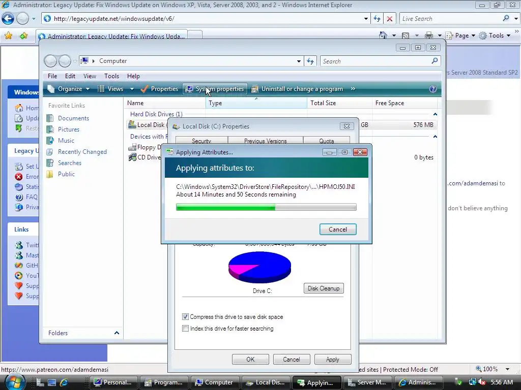This screenshot has width=521, height=390.
Task: Select the Local Disk drive icon
Action: 132,125
